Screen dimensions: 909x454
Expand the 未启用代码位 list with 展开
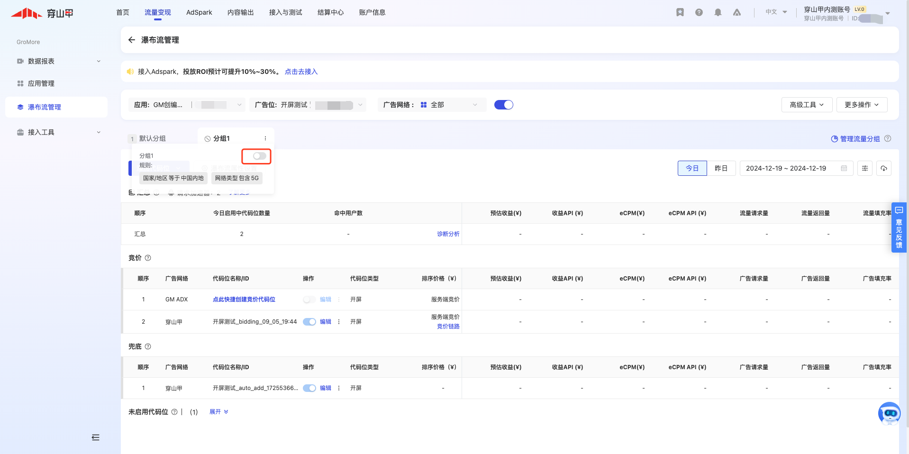219,412
